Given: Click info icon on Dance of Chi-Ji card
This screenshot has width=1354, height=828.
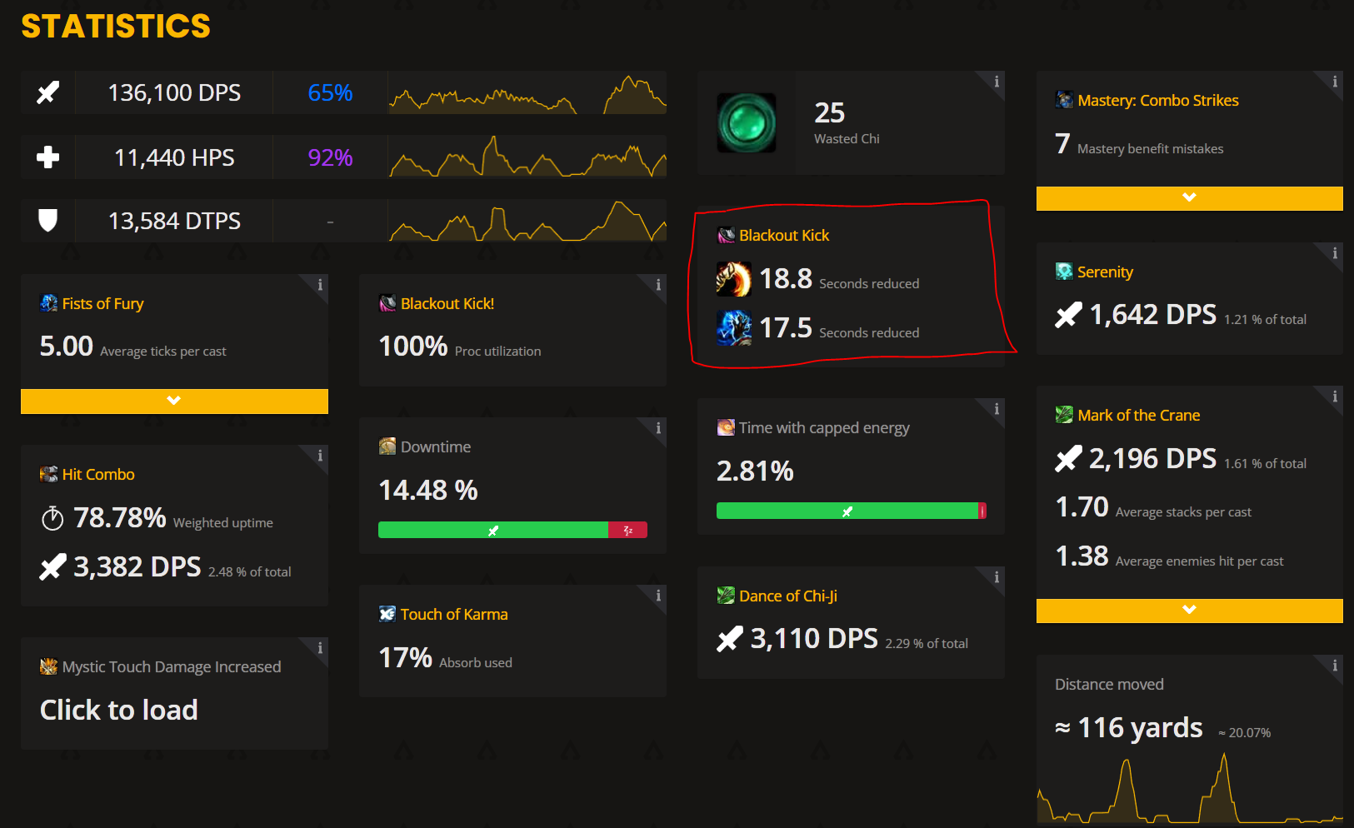Looking at the screenshot, I should point(997,577).
